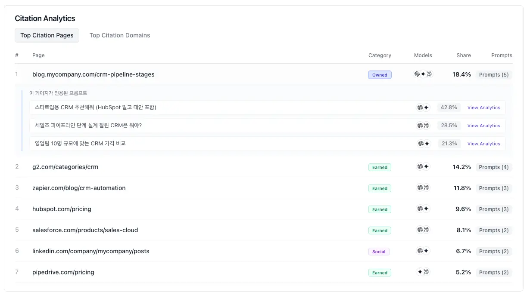The image size is (530, 298).
Task: Click the Social badge on the linkedin.com row
Action: [379, 252]
